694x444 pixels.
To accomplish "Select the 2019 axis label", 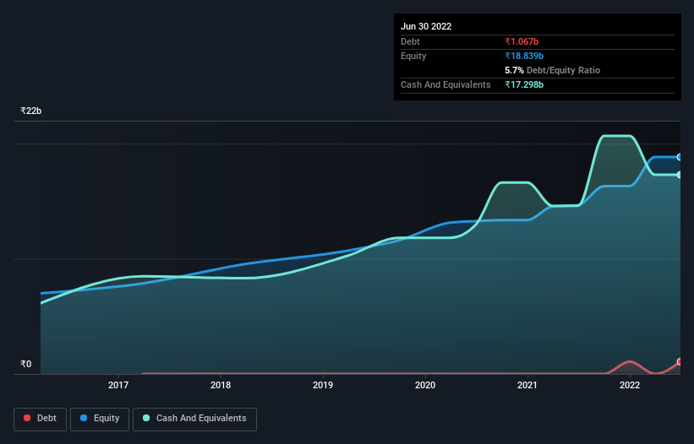I will pos(323,385).
